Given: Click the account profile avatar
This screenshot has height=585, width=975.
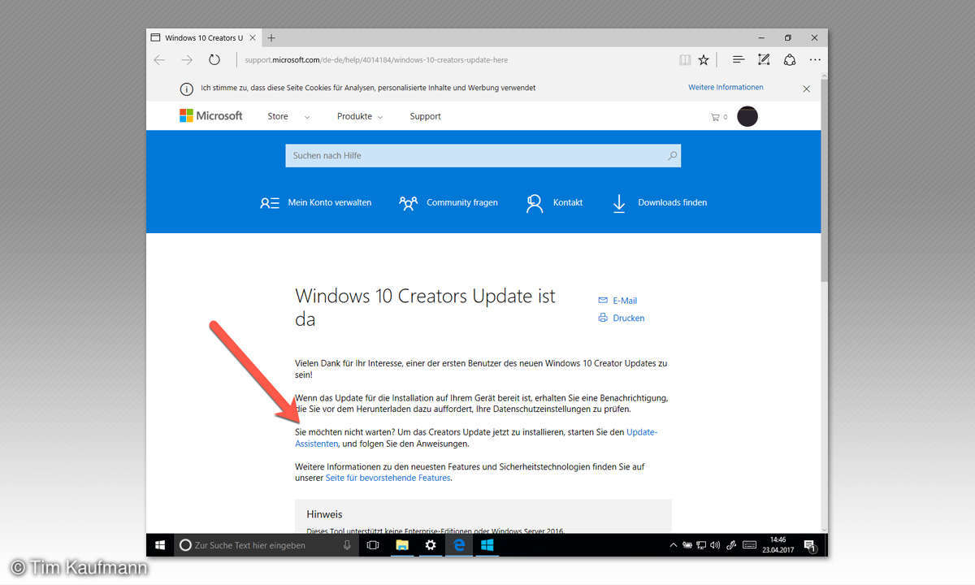Looking at the screenshot, I should tap(747, 116).
